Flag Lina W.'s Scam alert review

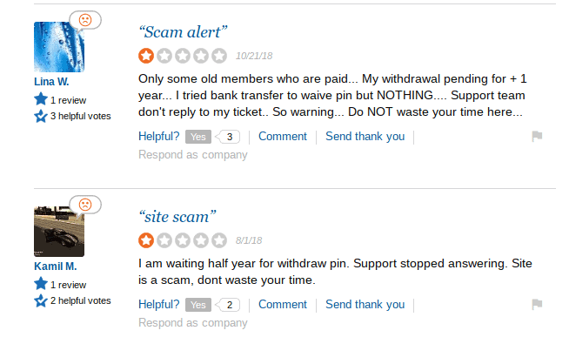click(x=537, y=136)
